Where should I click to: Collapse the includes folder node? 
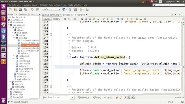coord(14,38)
